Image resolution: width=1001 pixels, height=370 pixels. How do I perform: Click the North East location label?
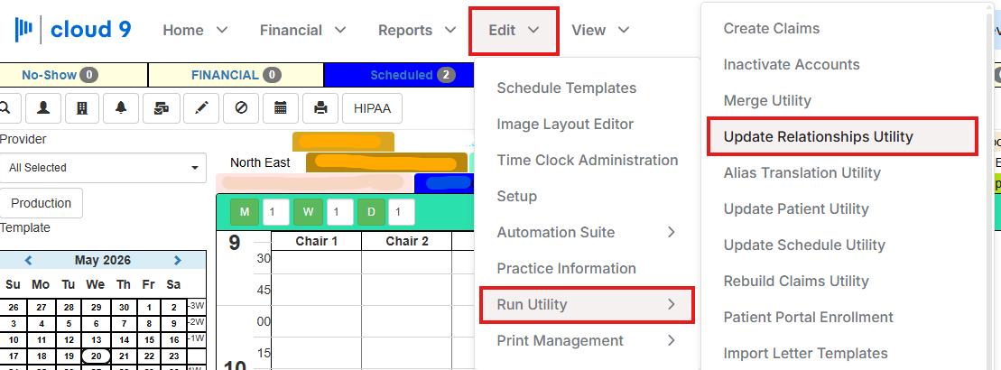click(260, 162)
